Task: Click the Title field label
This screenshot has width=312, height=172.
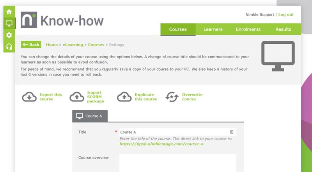Action: tap(82, 132)
